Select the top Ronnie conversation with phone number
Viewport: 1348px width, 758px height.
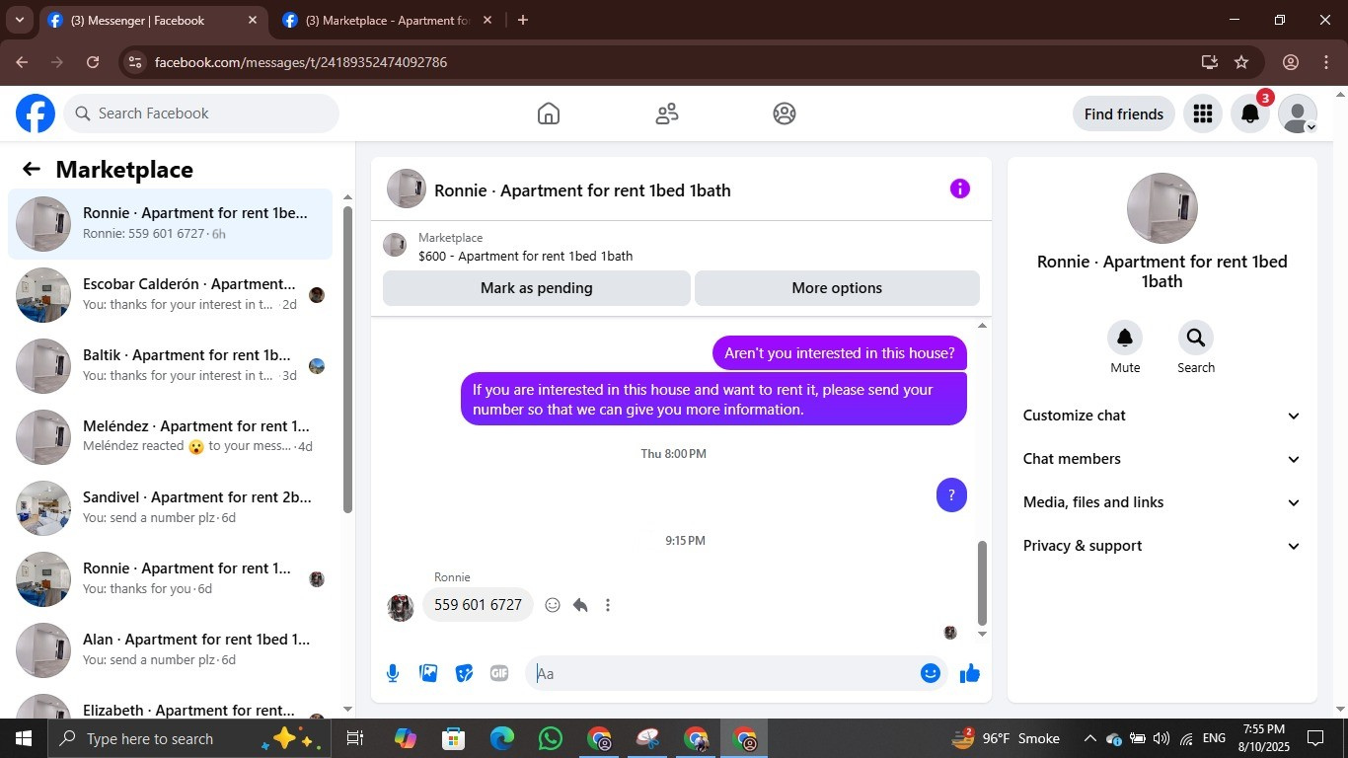(171, 224)
